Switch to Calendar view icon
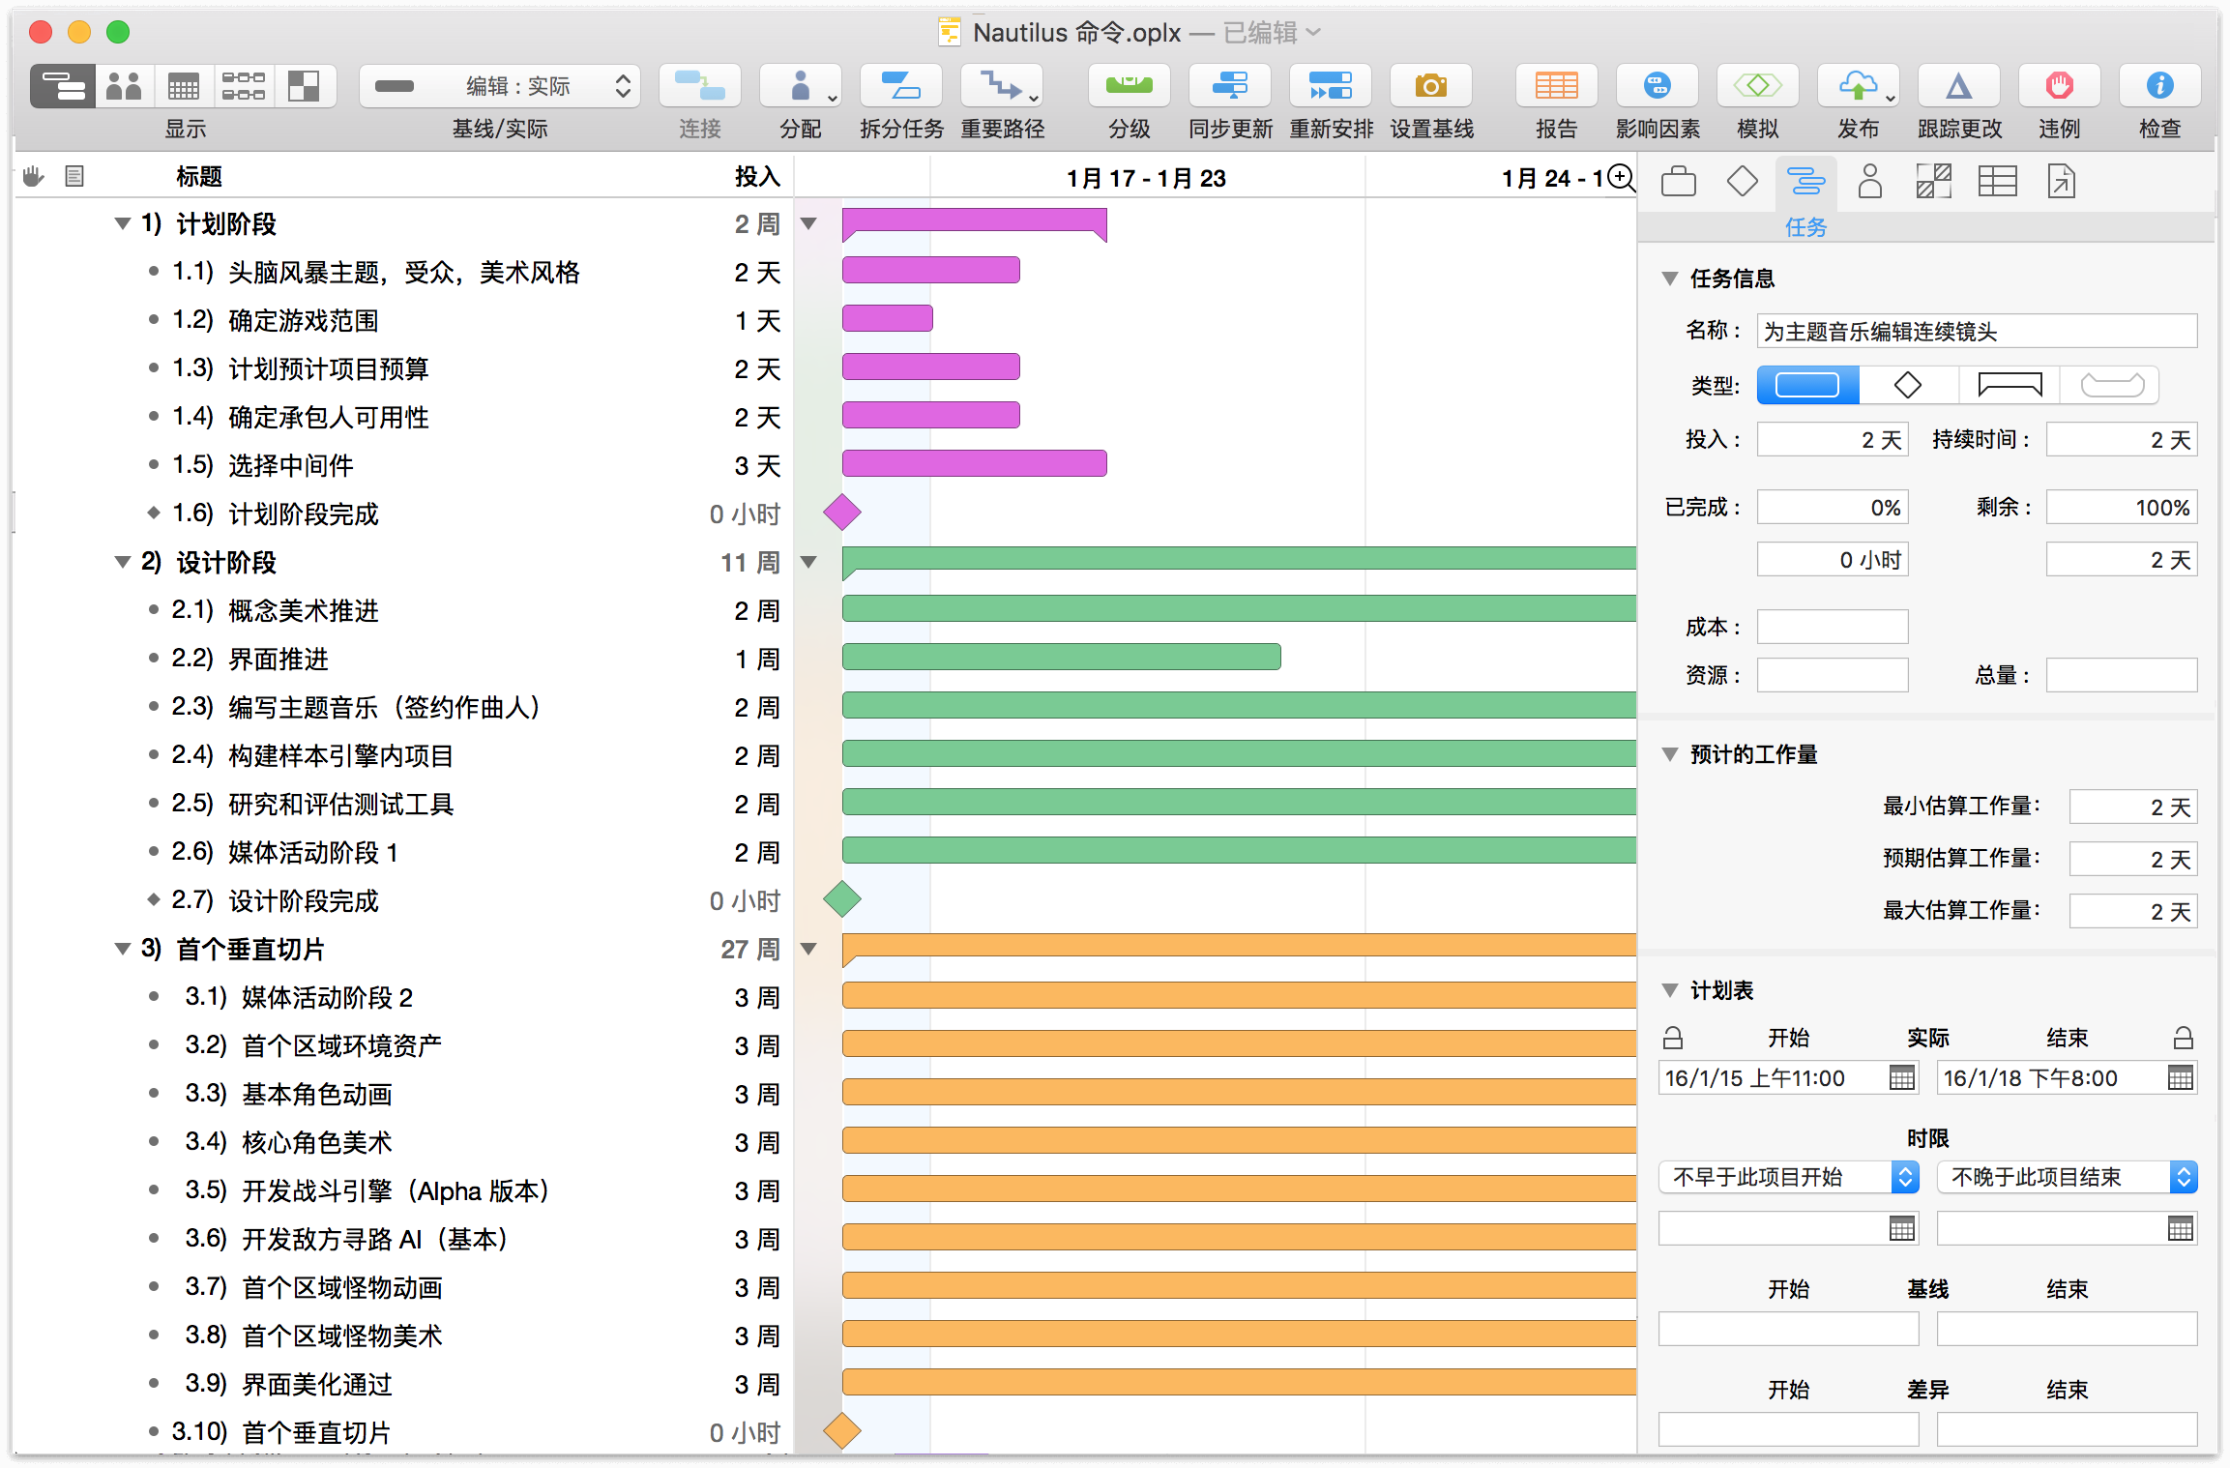Viewport: 2230px width, 1468px height. [184, 87]
